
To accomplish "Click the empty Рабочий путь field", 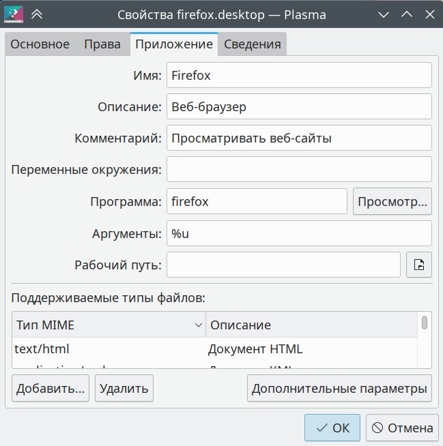I will pos(283,265).
